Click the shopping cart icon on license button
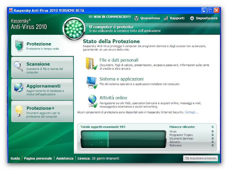This screenshot has height=170, width=228. coord(187,158)
